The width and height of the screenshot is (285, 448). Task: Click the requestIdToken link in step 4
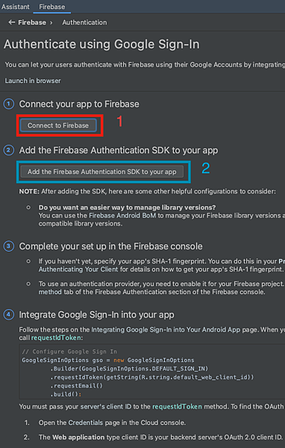[x=56, y=337]
